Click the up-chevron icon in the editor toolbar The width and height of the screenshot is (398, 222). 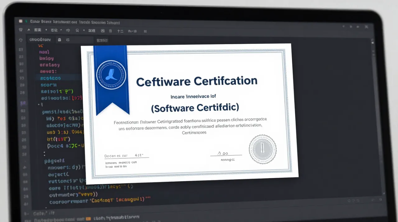click(x=29, y=30)
